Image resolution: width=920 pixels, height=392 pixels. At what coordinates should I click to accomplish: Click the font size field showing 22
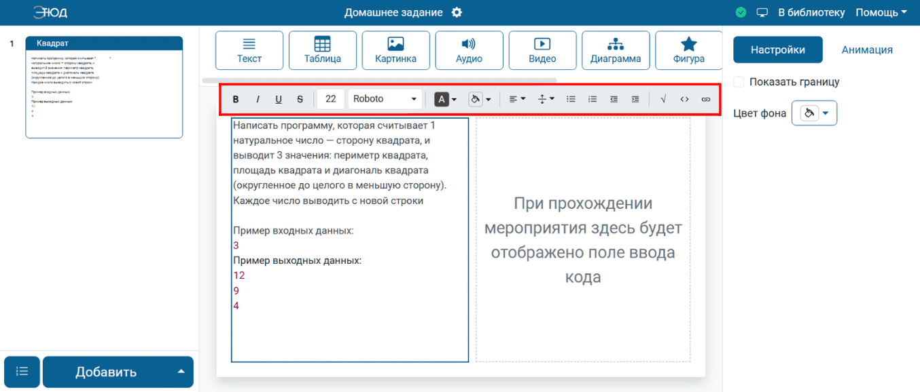[x=331, y=99]
